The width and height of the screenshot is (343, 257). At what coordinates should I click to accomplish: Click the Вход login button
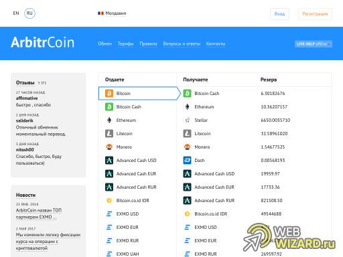click(x=279, y=14)
